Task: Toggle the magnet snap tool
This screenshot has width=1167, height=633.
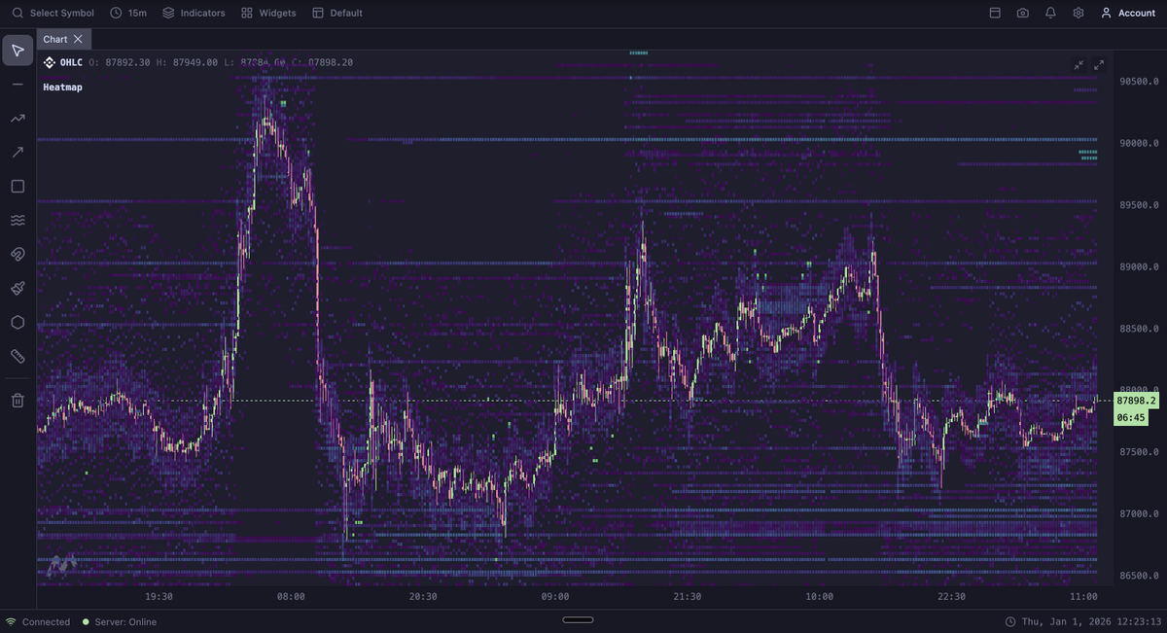Action: (18, 255)
